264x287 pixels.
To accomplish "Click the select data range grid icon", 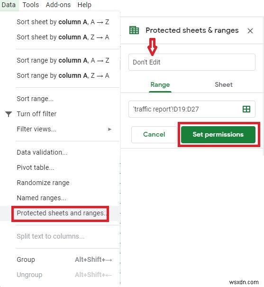I will (246, 109).
